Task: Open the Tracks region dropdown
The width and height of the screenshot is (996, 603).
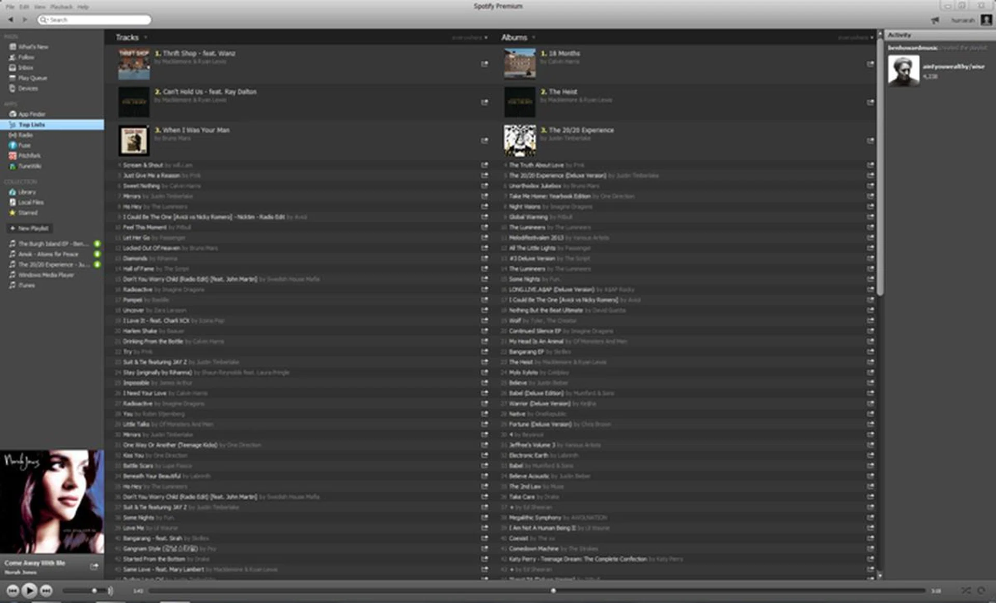Action: point(486,38)
